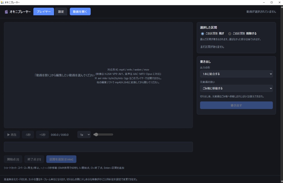Minimize the オキニプレーヤー window
Screen dimensions: 283x183
click(264, 2)
